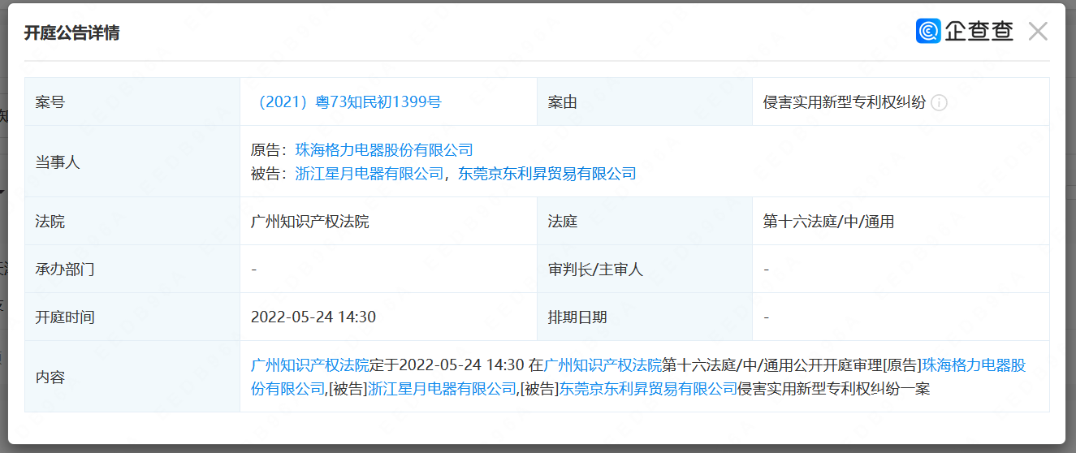Open 浙江星月电器有限公司 link in 内容 row

[443, 390]
